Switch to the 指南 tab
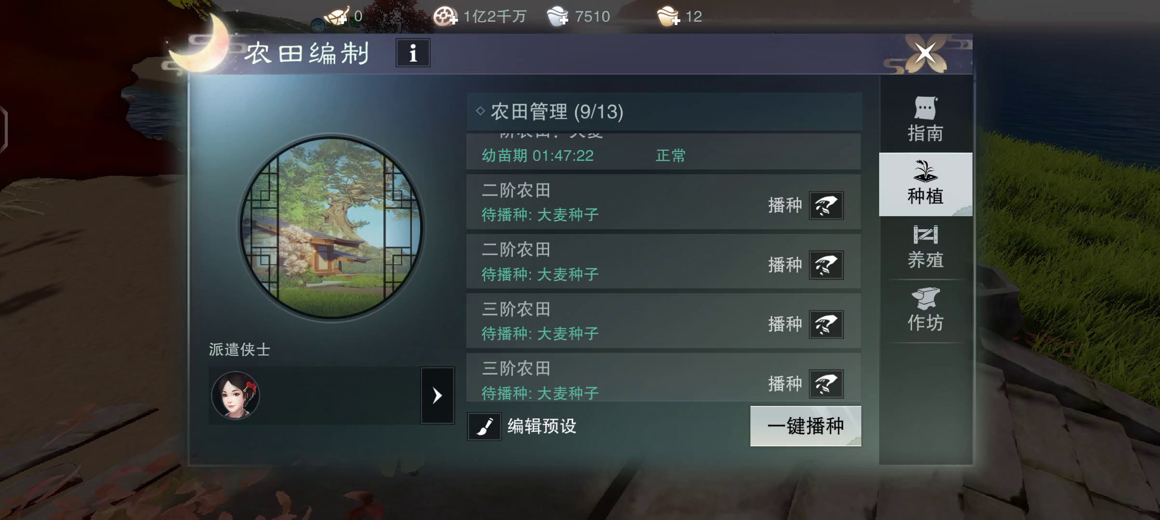Viewport: 1160px width, 520px height. (x=925, y=119)
